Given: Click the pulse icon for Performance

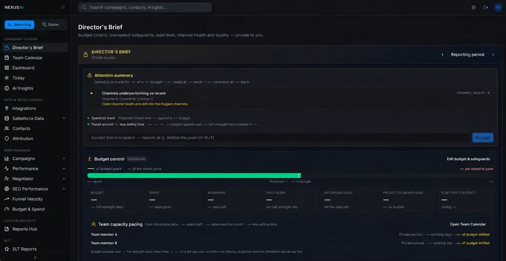Looking at the screenshot, I should point(7,168).
